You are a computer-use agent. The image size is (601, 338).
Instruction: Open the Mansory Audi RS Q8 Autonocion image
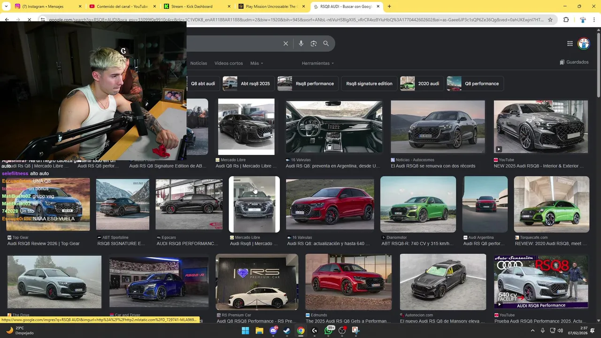point(443,282)
